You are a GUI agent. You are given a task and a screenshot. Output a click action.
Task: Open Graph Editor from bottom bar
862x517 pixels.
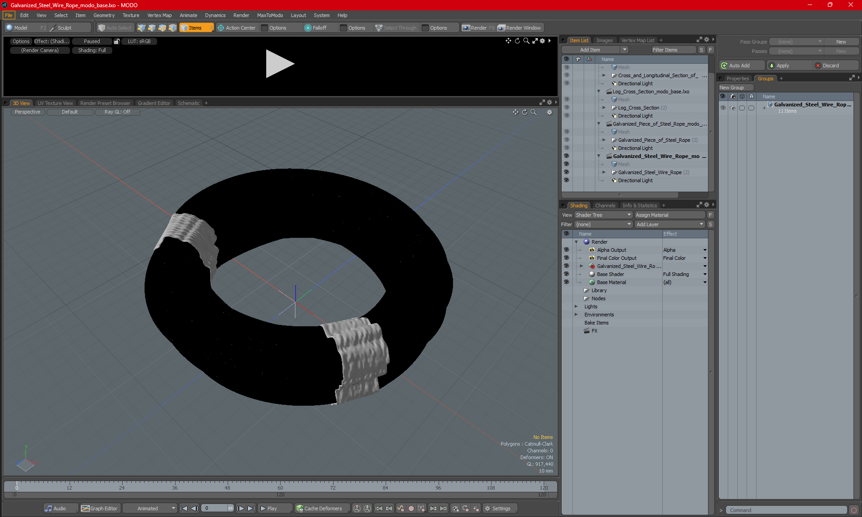(x=99, y=508)
